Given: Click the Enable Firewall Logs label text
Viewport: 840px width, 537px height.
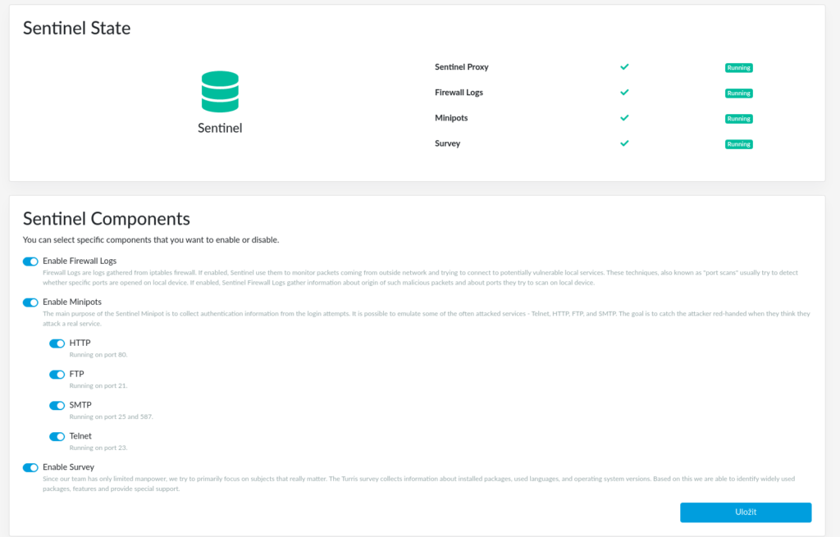Looking at the screenshot, I should pyautogui.click(x=80, y=261).
